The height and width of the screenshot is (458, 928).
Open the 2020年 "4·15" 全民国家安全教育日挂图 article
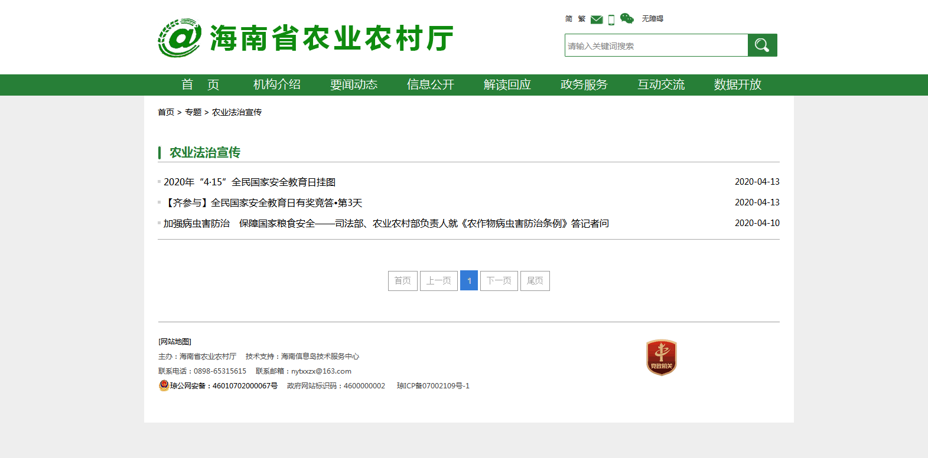pyautogui.click(x=249, y=182)
